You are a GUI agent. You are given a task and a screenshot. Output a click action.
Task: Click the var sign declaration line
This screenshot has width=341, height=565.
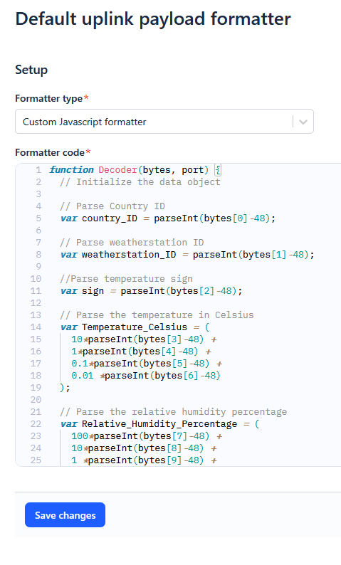point(152,291)
